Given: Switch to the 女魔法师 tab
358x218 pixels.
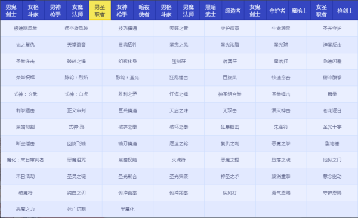Looking at the screenshot, I should [78, 11].
